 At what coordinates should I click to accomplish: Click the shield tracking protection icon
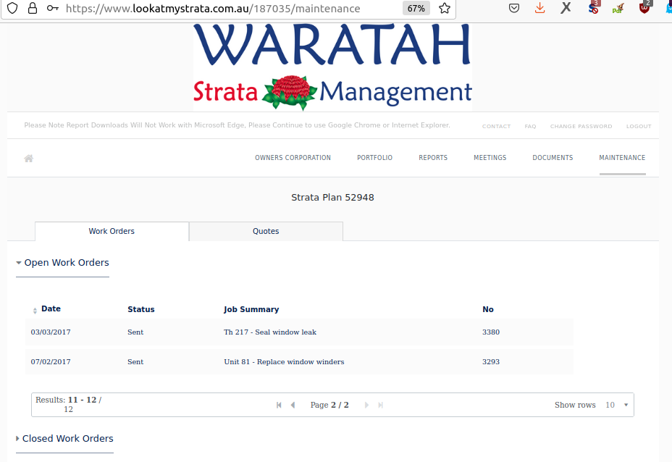12,8
